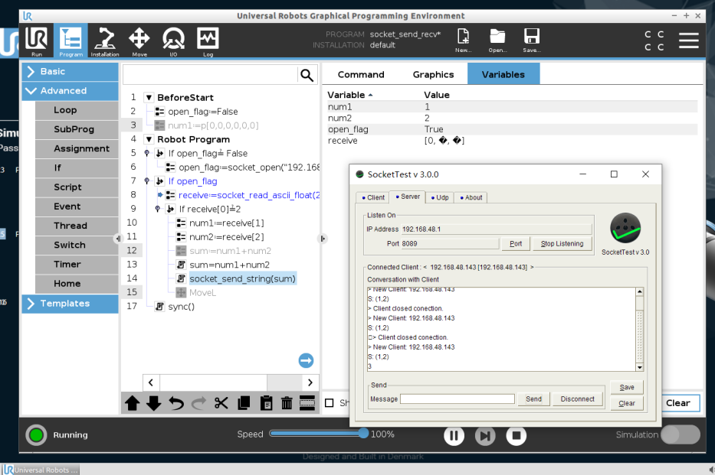This screenshot has height=475, width=715.
Task: Cut the selected program node
Action: 221,403
